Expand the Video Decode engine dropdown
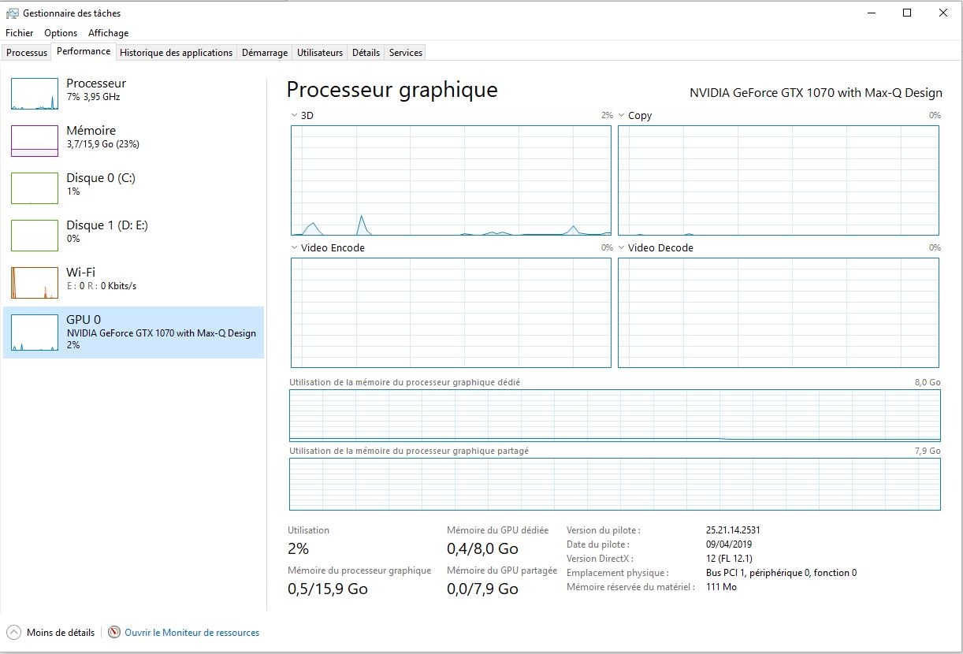 click(x=622, y=248)
